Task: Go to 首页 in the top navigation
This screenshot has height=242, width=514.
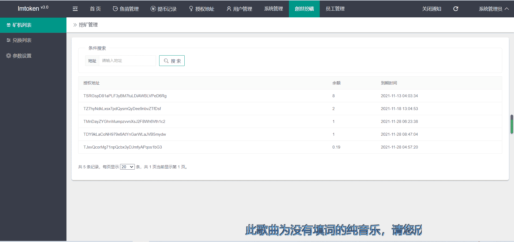Action: click(x=95, y=9)
